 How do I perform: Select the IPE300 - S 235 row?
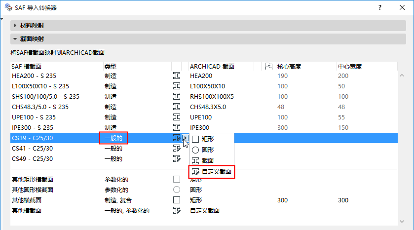tap(204, 127)
